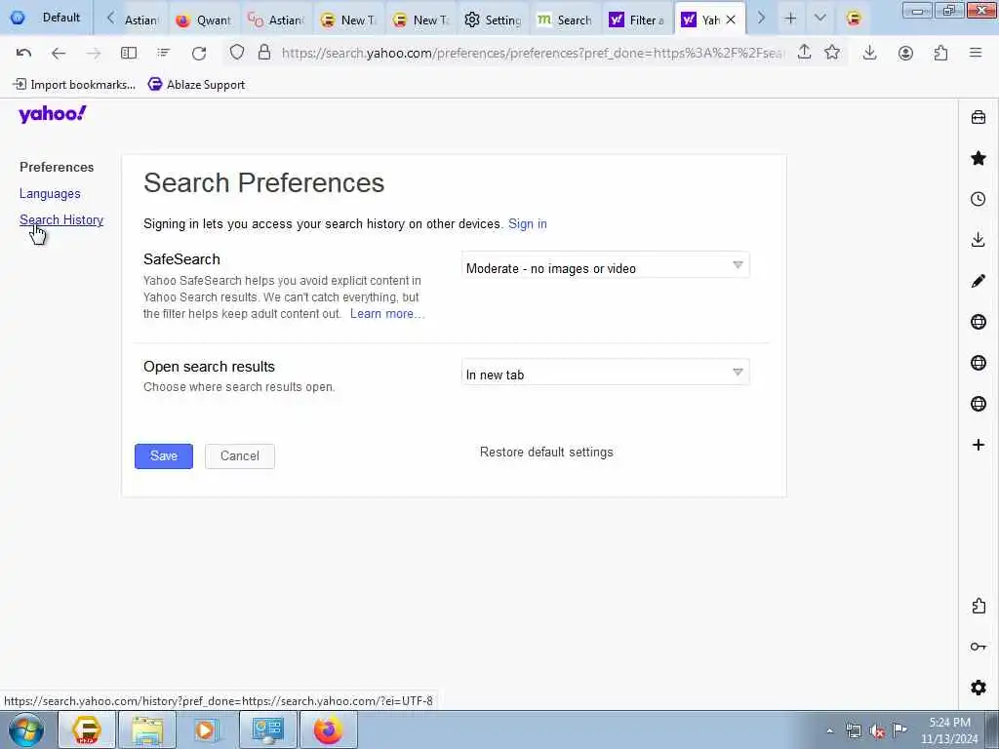Open the Languages link
Screen dimensions: 999x749
pos(50,194)
